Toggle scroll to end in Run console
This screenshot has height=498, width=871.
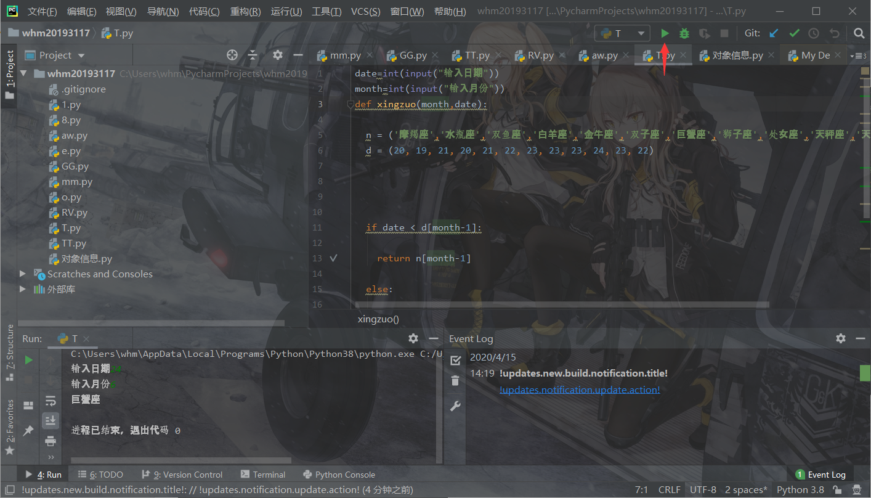51,420
